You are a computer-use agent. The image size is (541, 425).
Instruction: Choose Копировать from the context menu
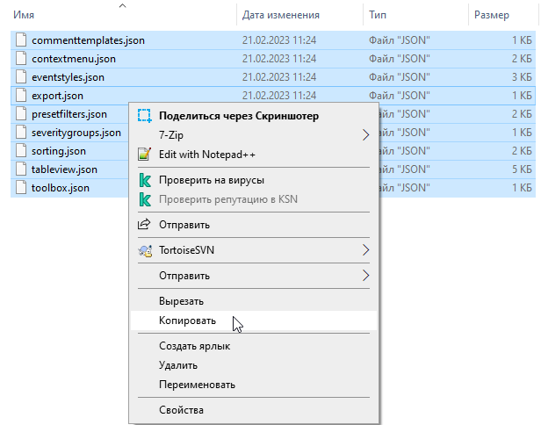tap(187, 321)
